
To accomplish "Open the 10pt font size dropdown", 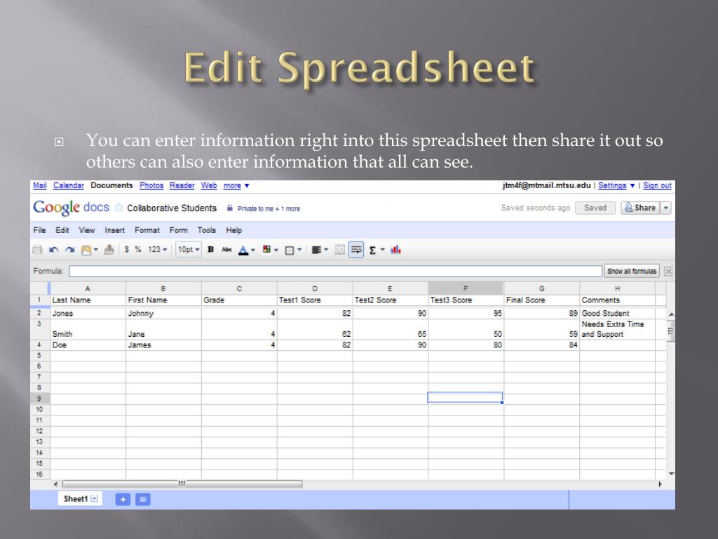I will coord(189,249).
